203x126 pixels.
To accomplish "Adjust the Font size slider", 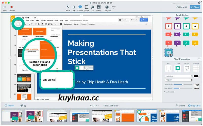I will (183, 85).
